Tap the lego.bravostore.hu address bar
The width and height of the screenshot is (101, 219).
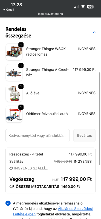click(50, 14)
